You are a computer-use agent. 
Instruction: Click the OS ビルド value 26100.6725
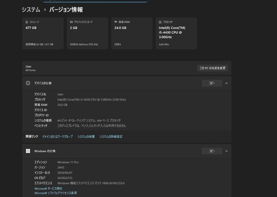(x=65, y=178)
